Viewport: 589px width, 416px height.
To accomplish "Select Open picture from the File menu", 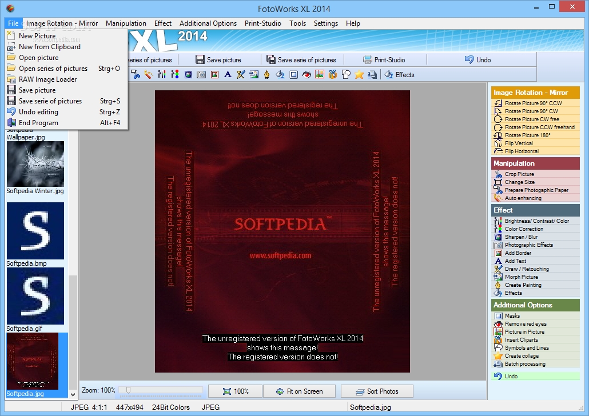I will pyautogui.click(x=67, y=58).
